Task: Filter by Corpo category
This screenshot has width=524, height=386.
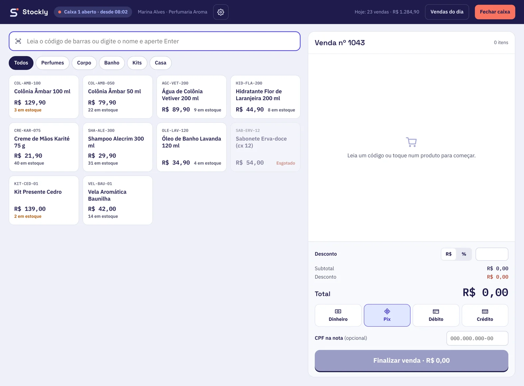Action: [x=84, y=63]
